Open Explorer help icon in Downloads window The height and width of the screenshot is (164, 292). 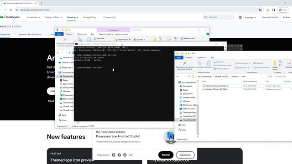tap(208, 34)
